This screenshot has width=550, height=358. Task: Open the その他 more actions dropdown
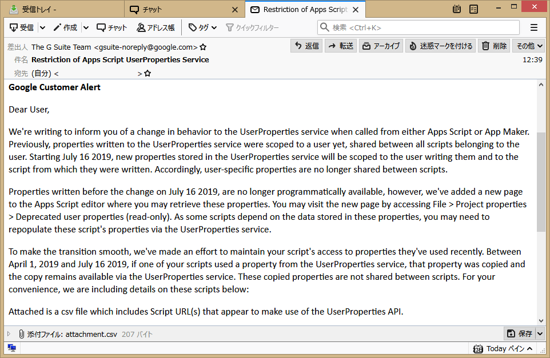click(529, 46)
